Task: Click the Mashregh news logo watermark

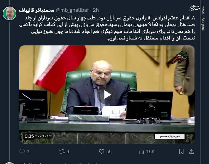Action: click(195, 8)
